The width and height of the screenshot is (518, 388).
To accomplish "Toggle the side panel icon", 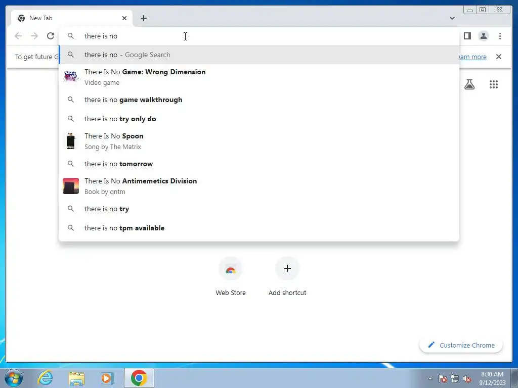I will click(467, 36).
